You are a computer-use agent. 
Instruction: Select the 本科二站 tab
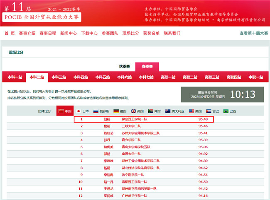click(x=37, y=77)
